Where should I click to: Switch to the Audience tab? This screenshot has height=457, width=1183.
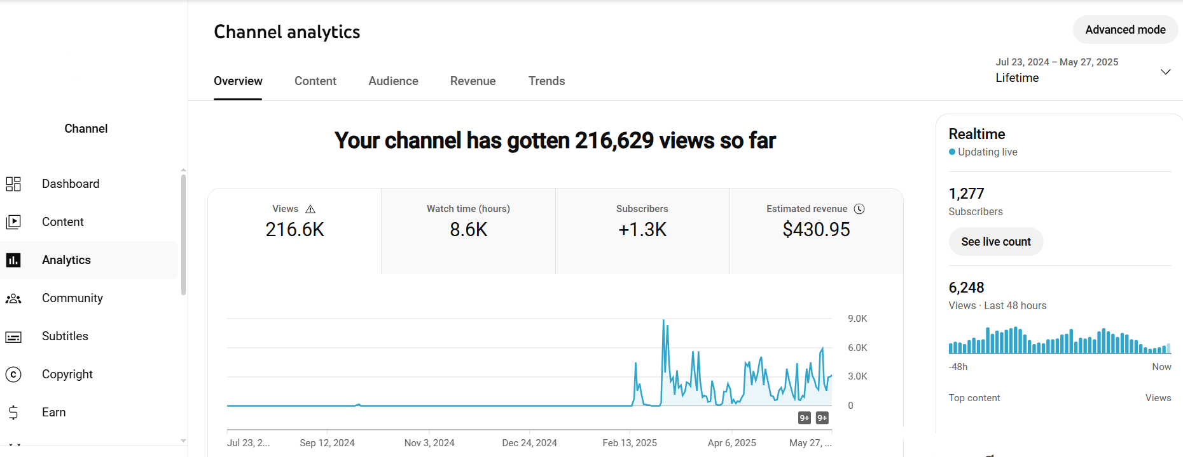[x=393, y=81]
